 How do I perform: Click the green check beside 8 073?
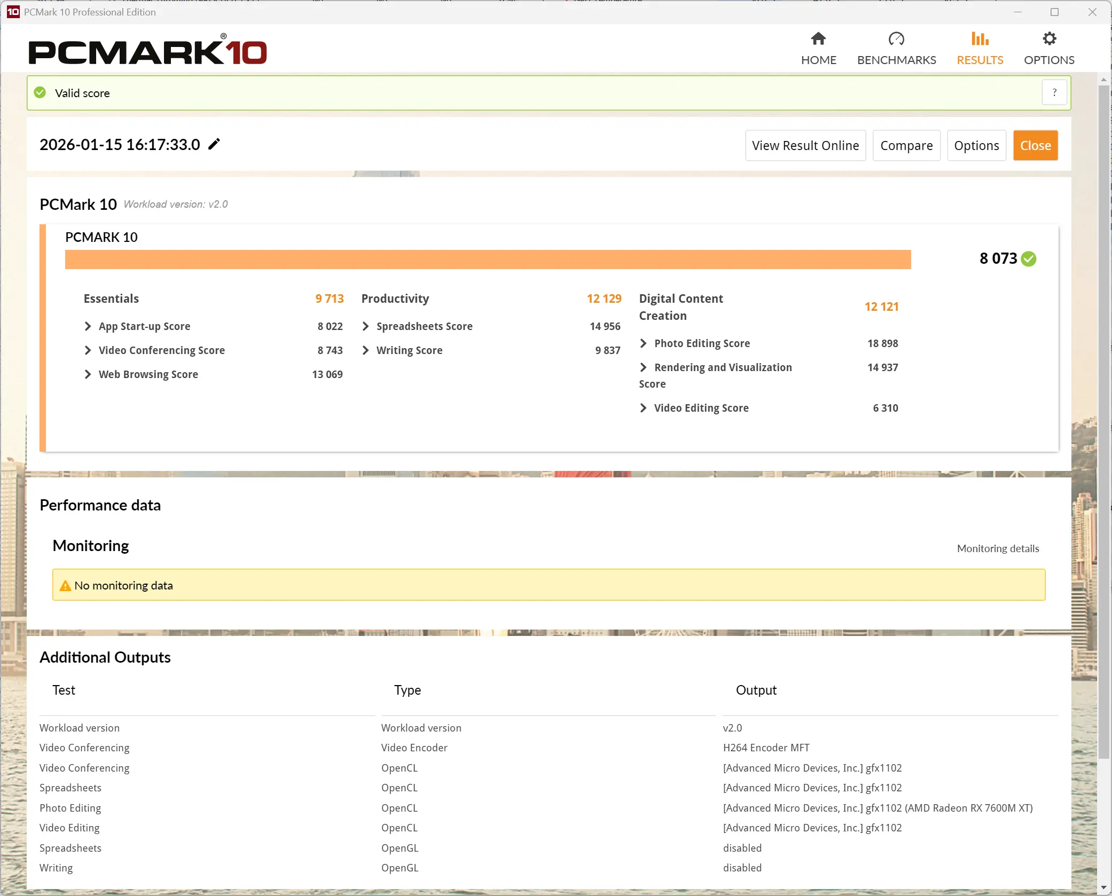[1029, 259]
